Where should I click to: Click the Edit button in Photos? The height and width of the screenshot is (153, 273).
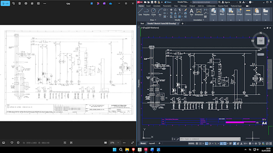(x=5, y=4)
